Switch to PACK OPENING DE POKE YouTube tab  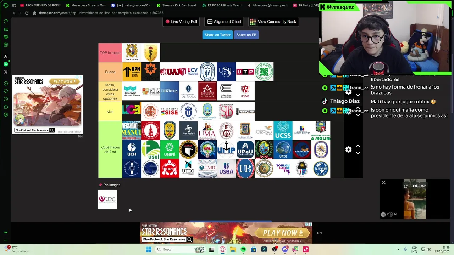coord(40,5)
